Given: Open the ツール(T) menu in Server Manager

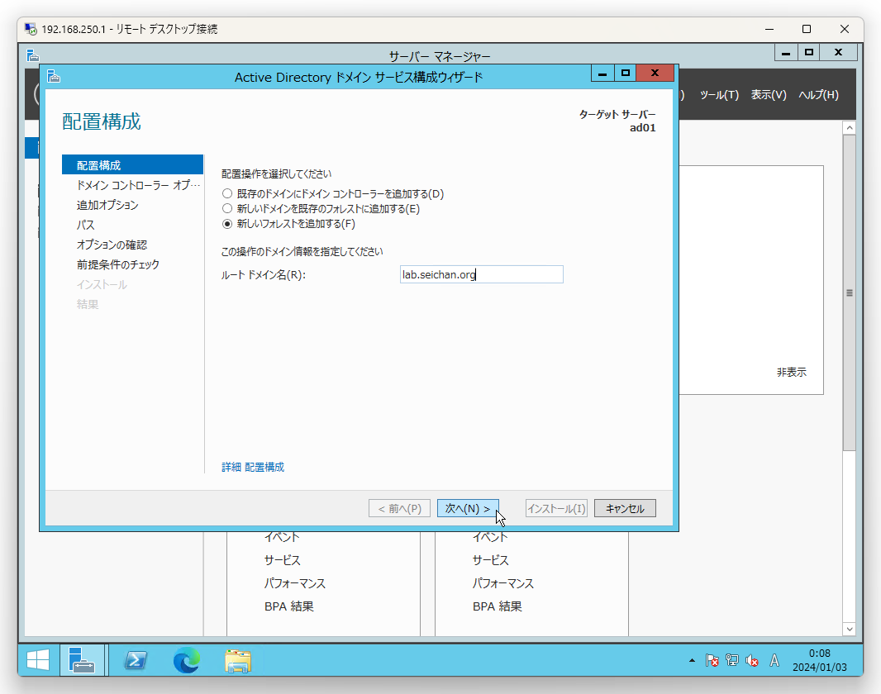Looking at the screenshot, I should pos(719,95).
